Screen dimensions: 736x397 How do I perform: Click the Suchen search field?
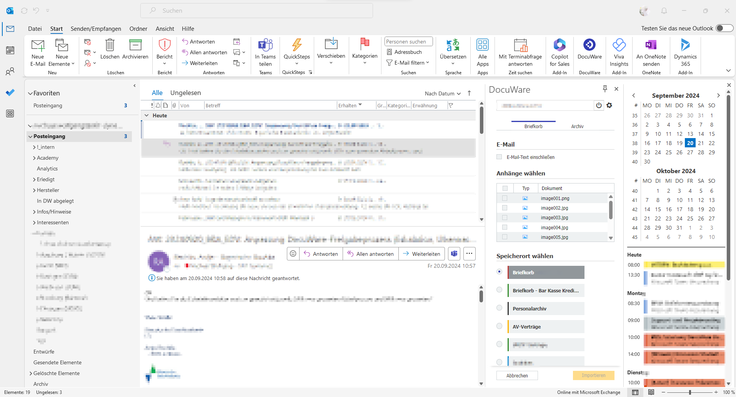[256, 11]
